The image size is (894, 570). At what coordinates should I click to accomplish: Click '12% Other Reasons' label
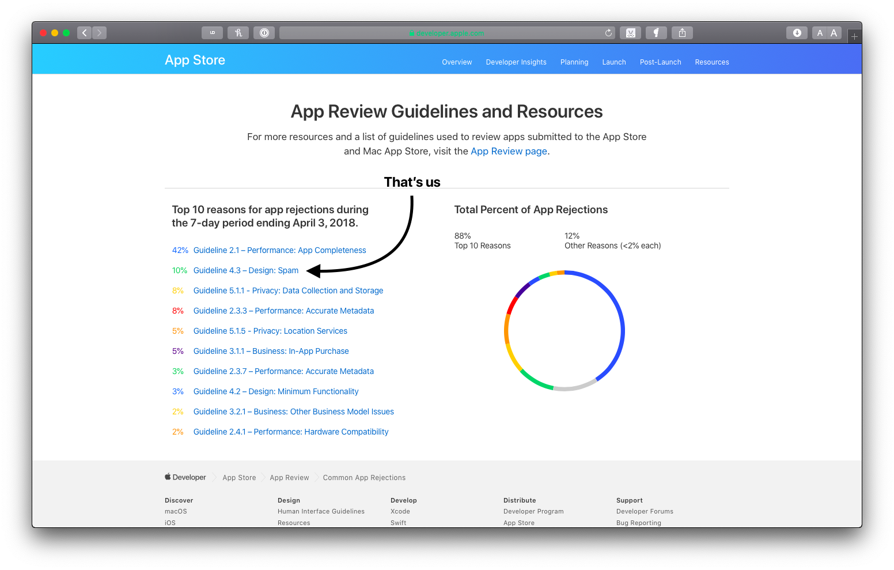coord(612,241)
